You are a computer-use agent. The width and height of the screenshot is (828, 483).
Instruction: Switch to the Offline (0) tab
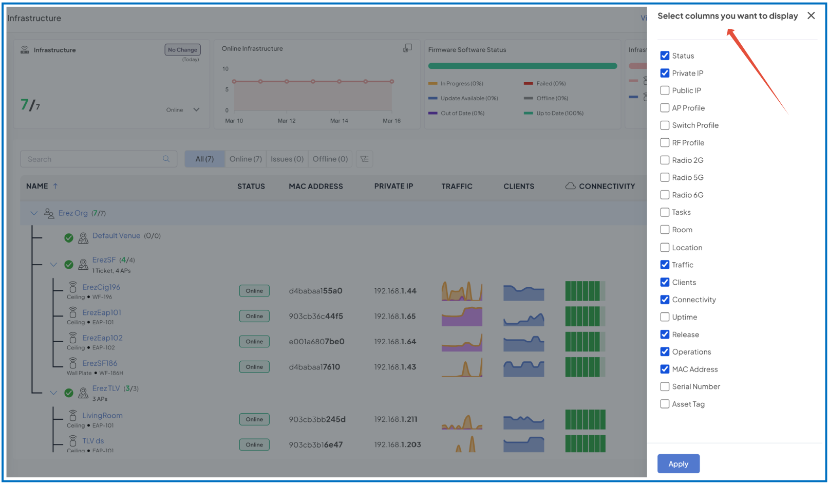330,159
